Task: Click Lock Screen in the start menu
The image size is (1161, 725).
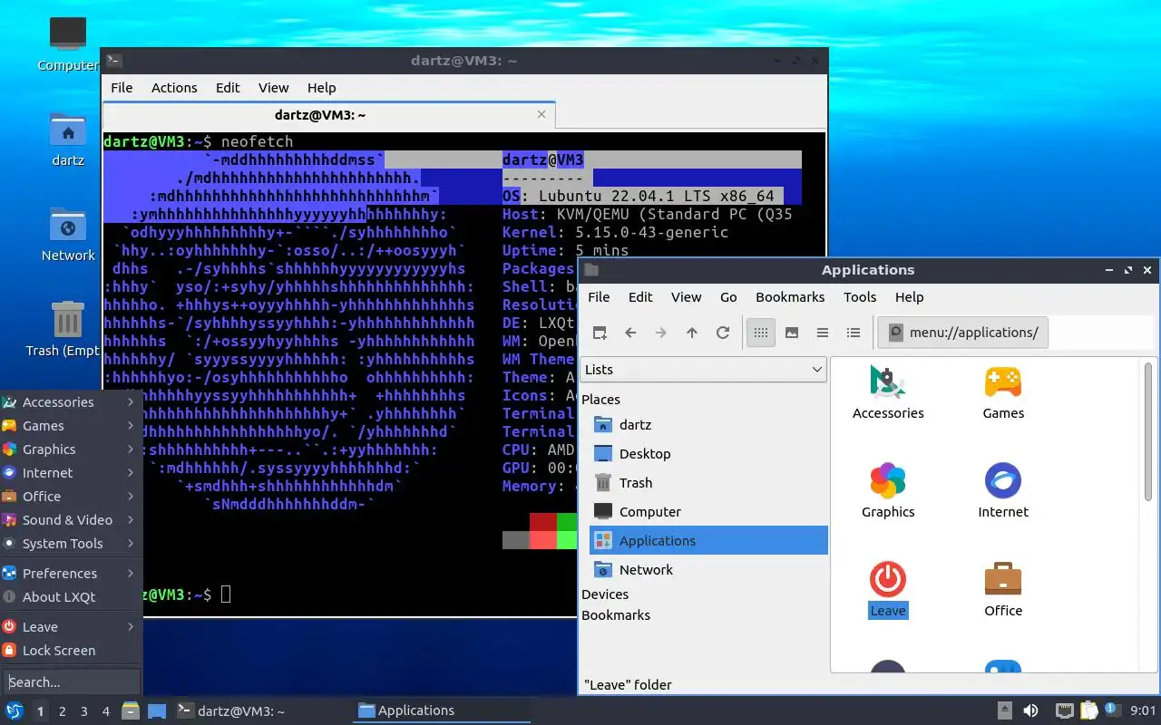Action: pos(71,651)
